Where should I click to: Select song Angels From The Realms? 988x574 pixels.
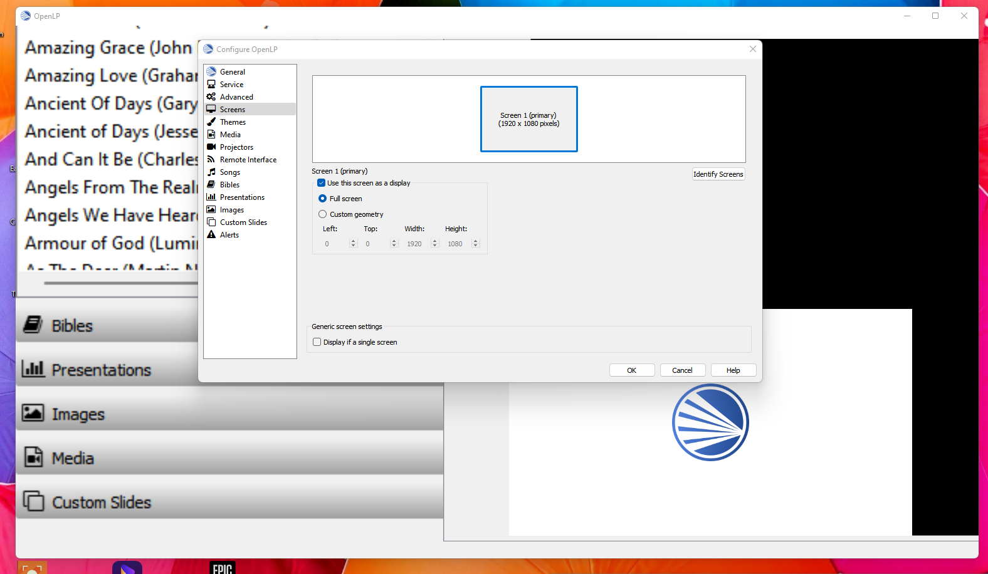click(111, 187)
